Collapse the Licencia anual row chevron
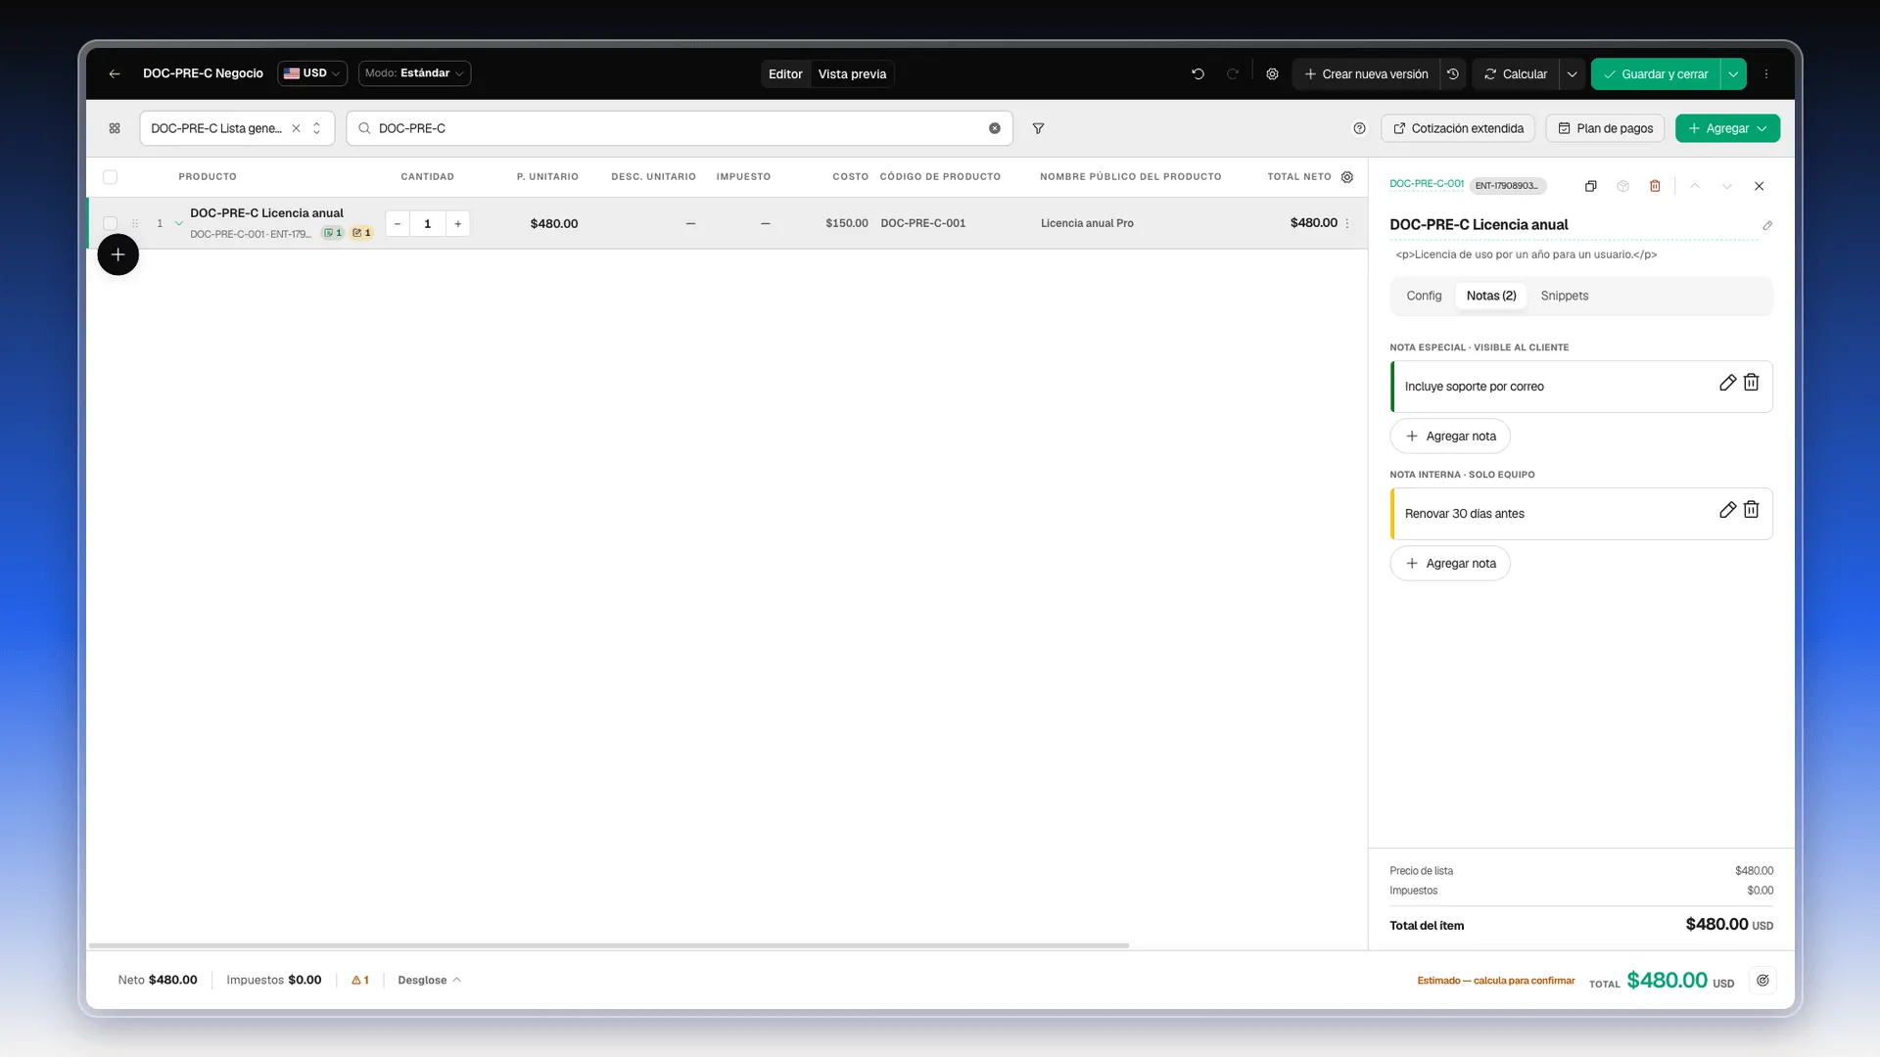This screenshot has width=1880, height=1057. [x=179, y=223]
